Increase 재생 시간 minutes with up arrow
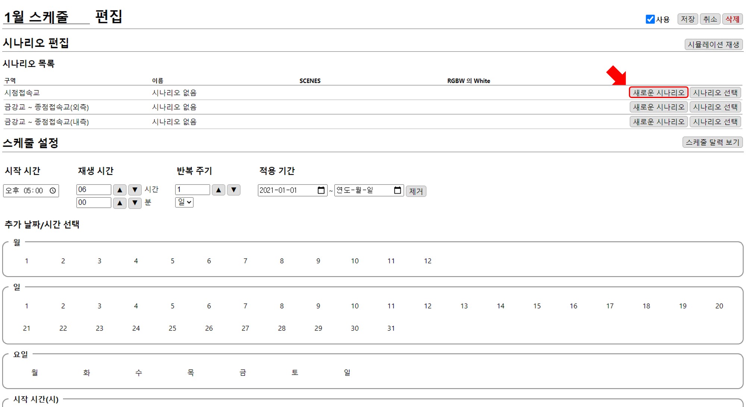 click(x=120, y=203)
